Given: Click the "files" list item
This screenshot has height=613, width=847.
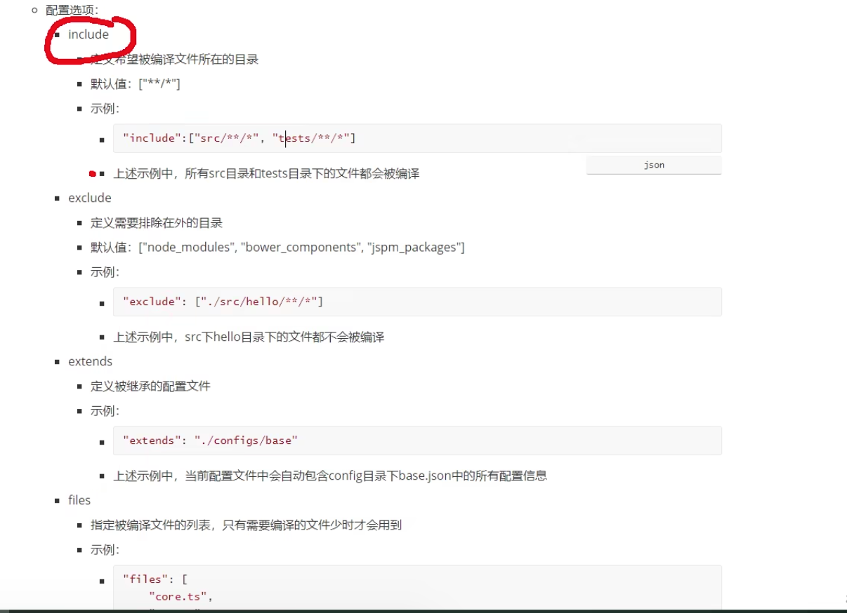Looking at the screenshot, I should click(x=79, y=500).
